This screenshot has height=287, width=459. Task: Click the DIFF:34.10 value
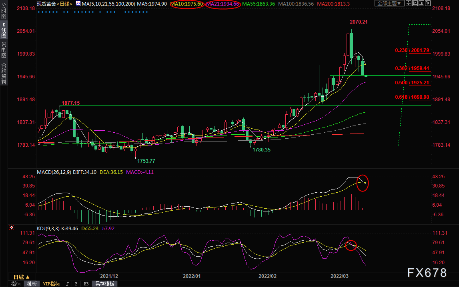click(x=84, y=172)
